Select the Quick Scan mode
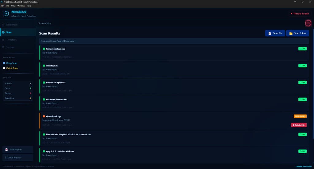The height and width of the screenshot is (169, 314). pos(10,68)
